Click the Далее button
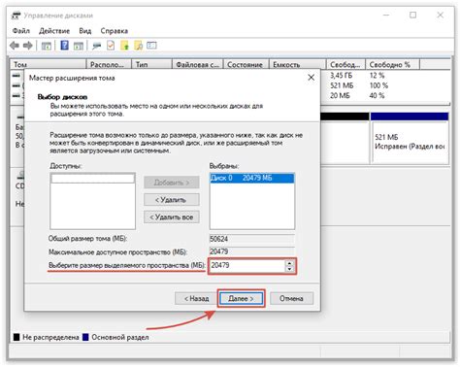This screenshot has height=367, width=460. (x=241, y=298)
